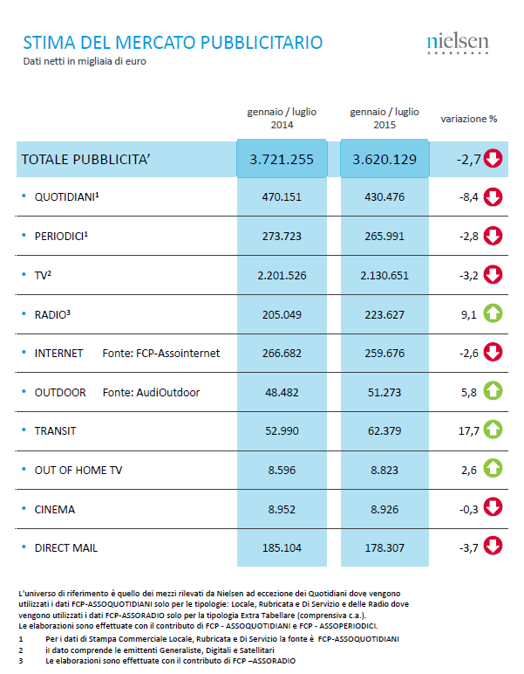Click the red down arrow in Quotidiani row
524x674 pixels.
[x=493, y=197]
